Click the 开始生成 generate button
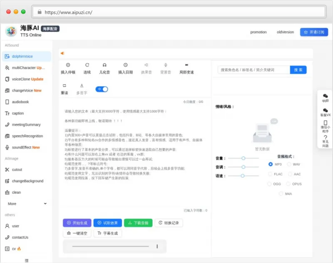 pyautogui.click(x=77, y=223)
